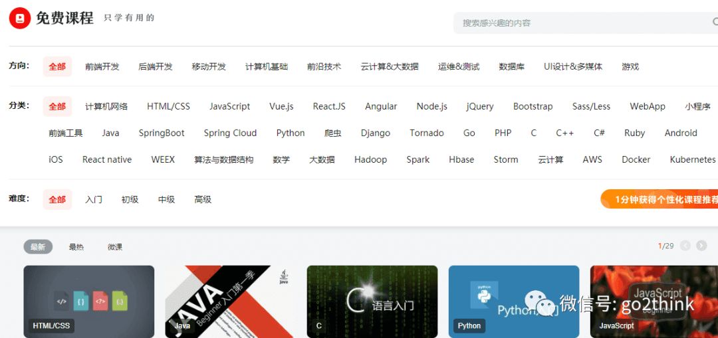Viewport: 718px width, 338px height.
Task: Filter by React.JS category
Action: pos(329,106)
